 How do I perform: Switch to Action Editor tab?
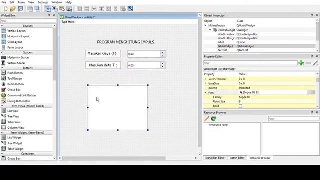(x=237, y=158)
